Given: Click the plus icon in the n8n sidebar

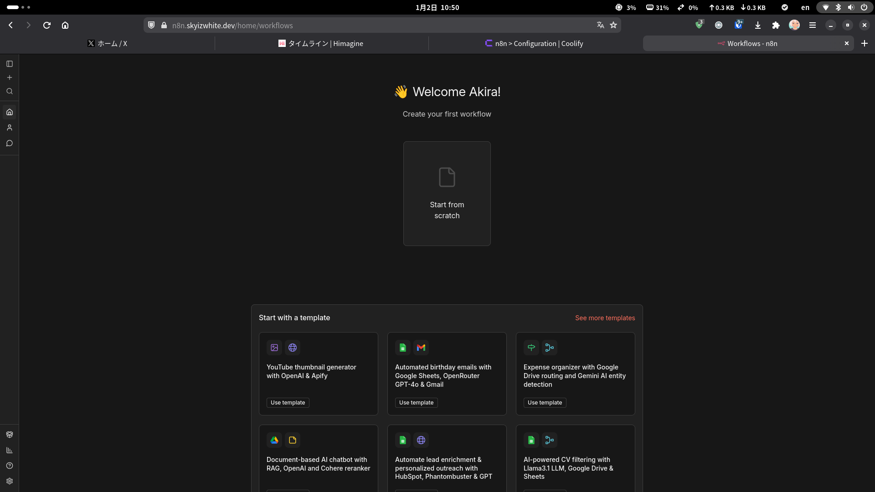Looking at the screenshot, I should coord(10,77).
